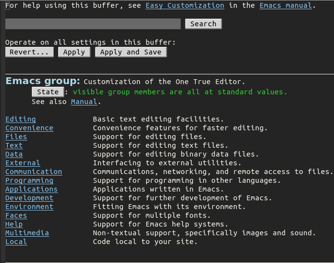Open the Editing customization group
The height and width of the screenshot is (263, 334).
[20, 119]
